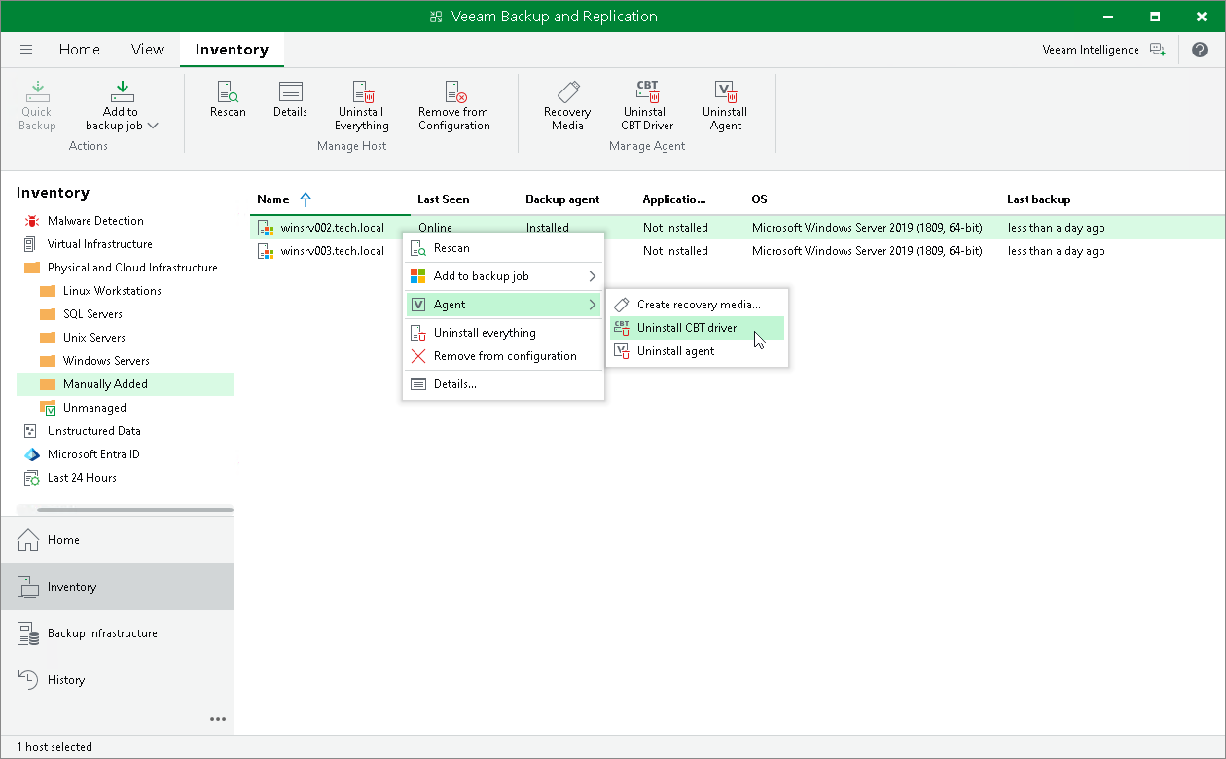Go to the History navigation view

click(117, 680)
